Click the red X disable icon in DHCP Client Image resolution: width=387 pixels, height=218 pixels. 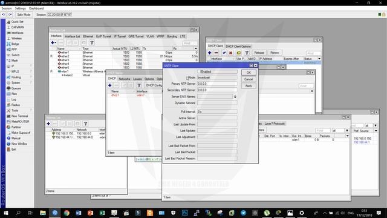click(x=230, y=53)
